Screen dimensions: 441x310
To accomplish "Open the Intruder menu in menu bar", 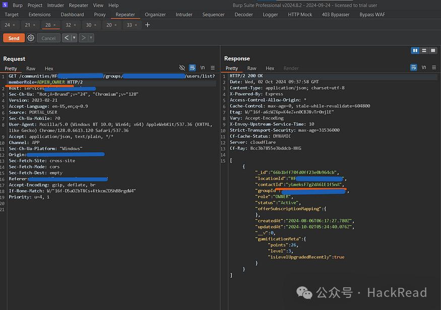I will 55,5.
